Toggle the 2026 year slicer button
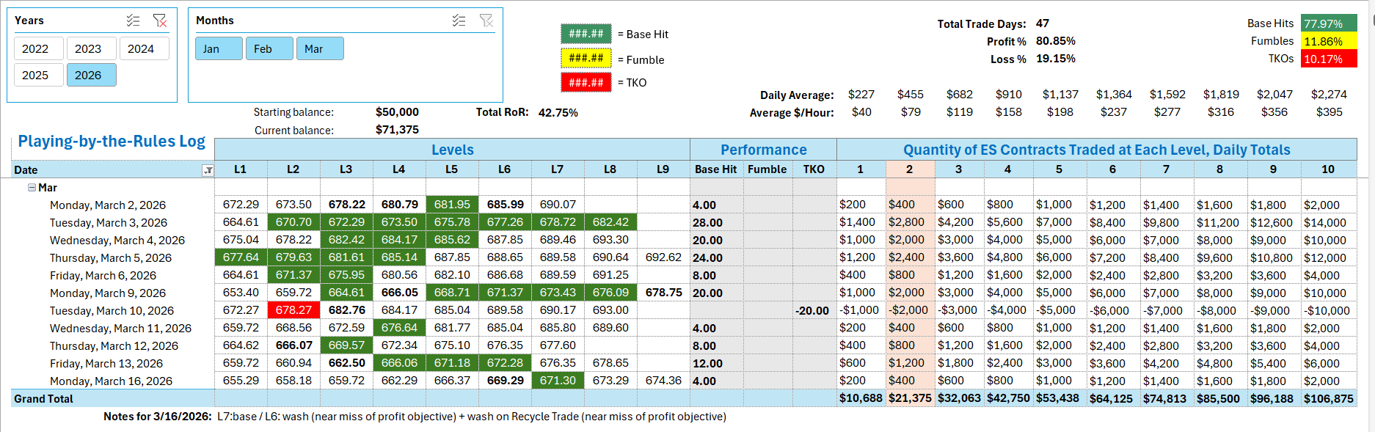This screenshot has width=1375, height=432. click(91, 75)
